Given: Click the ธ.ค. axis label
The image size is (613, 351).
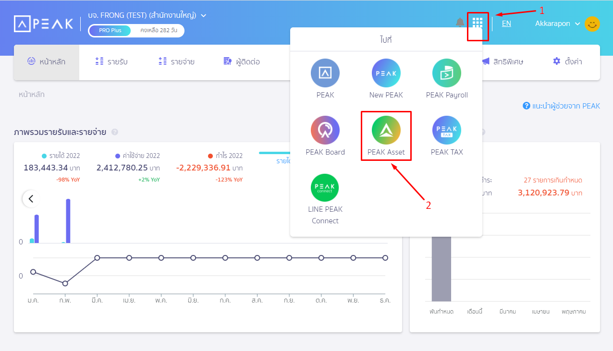Looking at the screenshot, I should click(x=385, y=300).
